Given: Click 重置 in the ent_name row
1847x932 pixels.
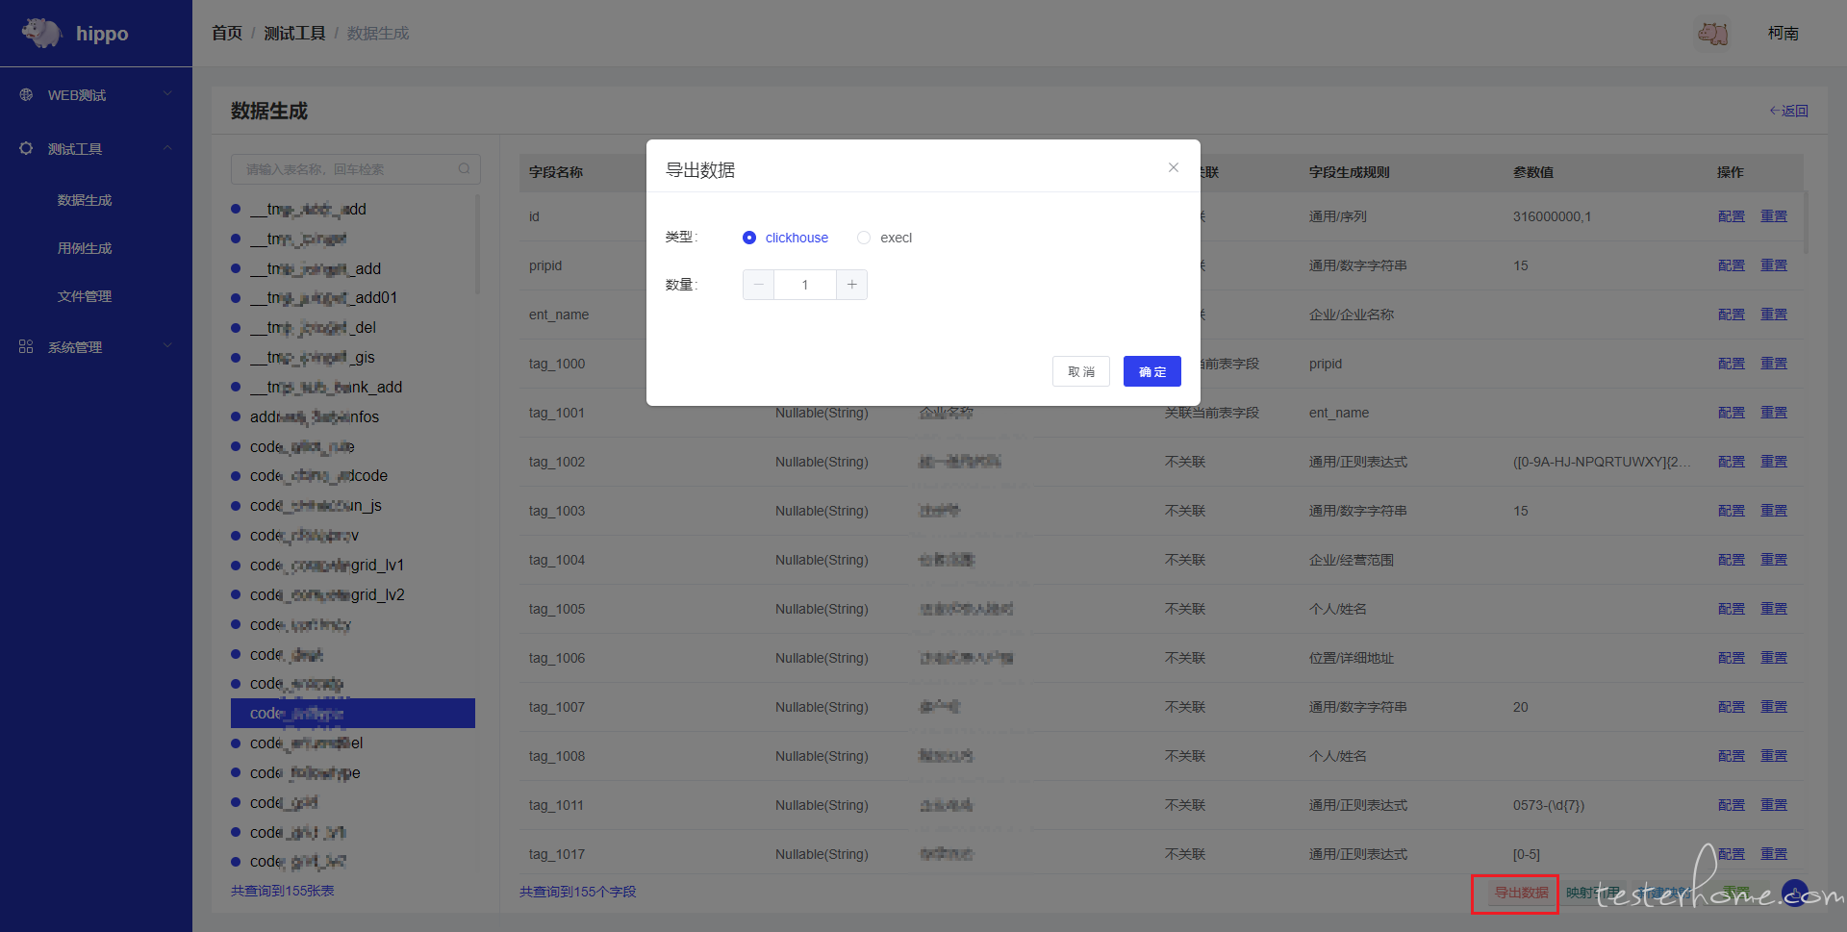Looking at the screenshot, I should [x=1774, y=315].
